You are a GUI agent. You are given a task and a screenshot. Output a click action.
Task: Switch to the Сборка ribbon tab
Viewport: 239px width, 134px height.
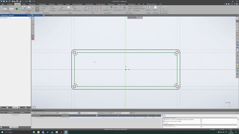(x=24, y=4)
